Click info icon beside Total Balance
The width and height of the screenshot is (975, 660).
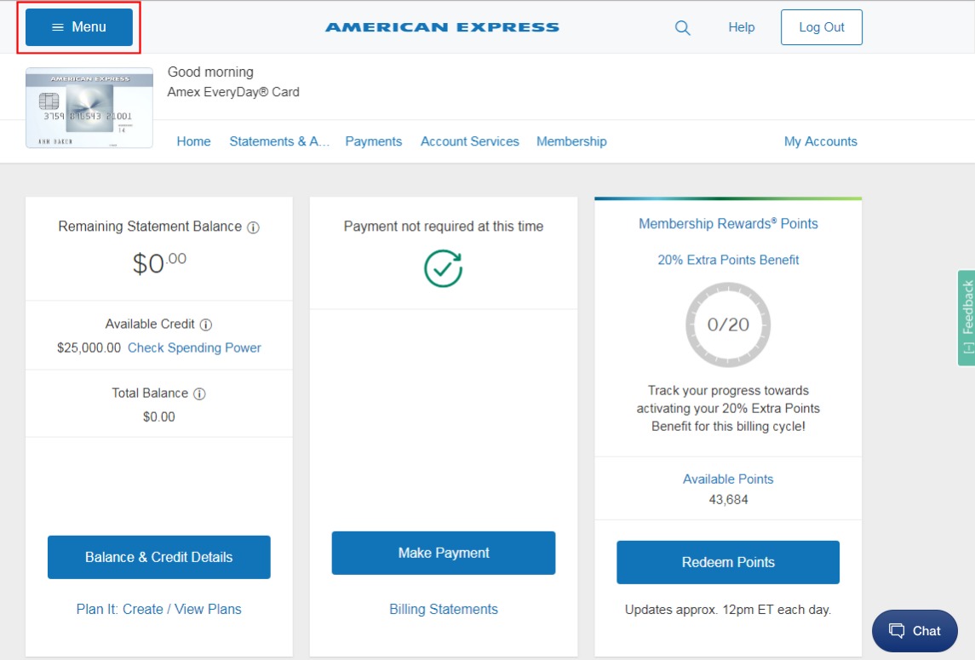pos(199,393)
